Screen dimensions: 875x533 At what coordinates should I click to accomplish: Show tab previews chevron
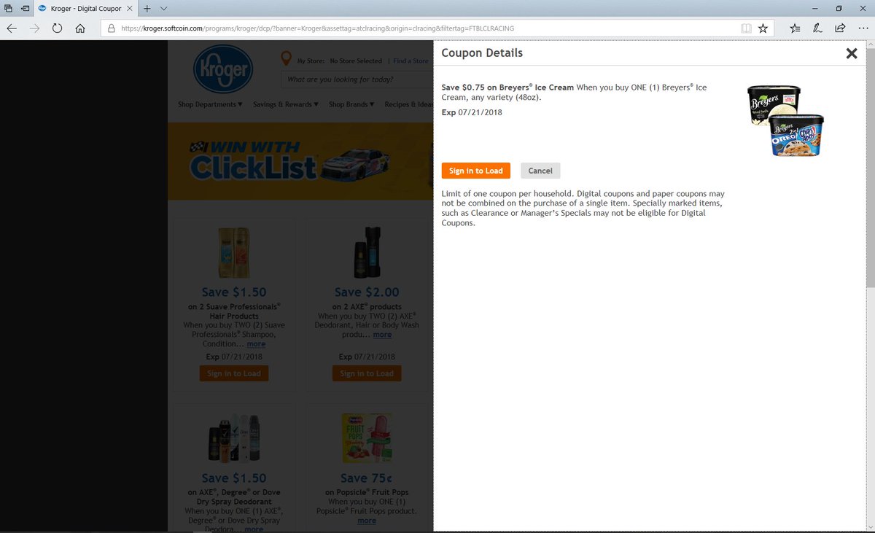tap(163, 8)
